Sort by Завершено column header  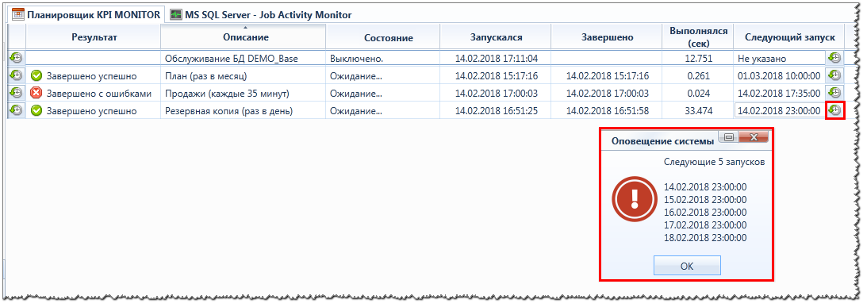pyautogui.click(x=607, y=37)
